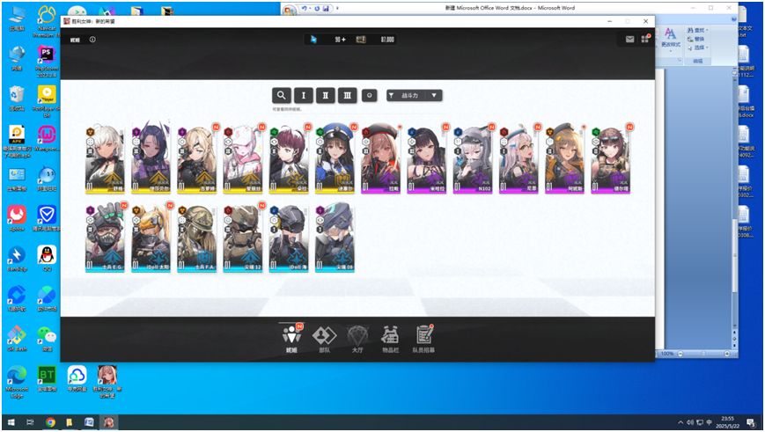Switch to the 大厅 lobby tab
Image resolution: width=765 pixels, height=432 pixels.
[x=357, y=339]
